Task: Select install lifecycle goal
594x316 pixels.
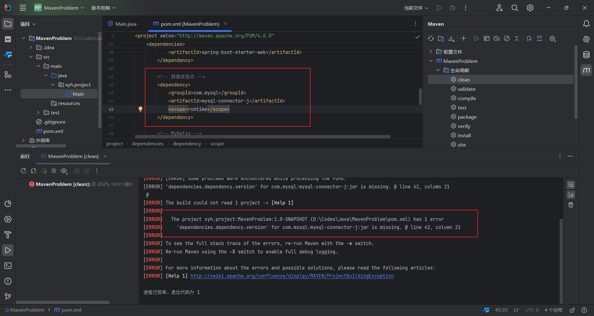Action: [x=464, y=135]
